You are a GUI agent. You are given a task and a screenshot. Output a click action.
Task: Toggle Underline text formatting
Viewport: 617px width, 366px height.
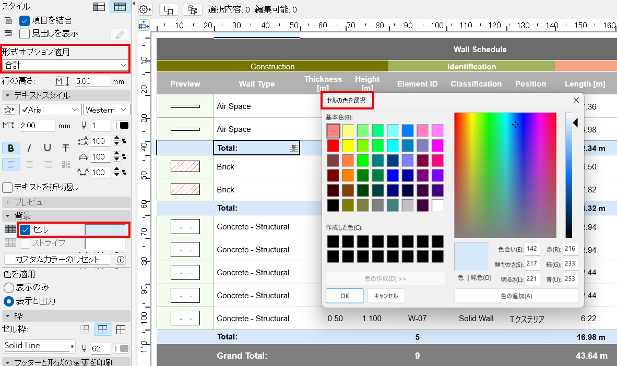[48, 148]
